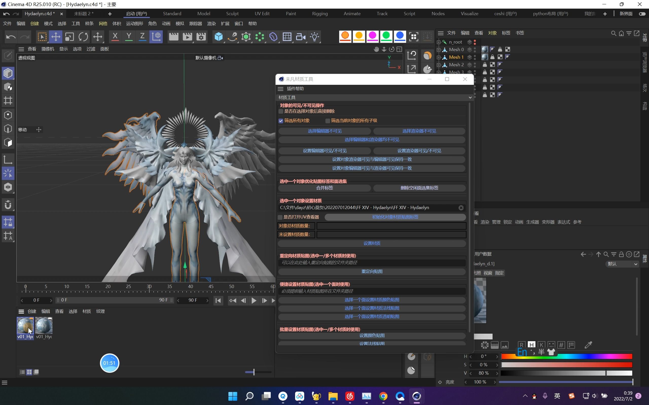This screenshot has height=405, width=649.
Task: Expand the Mesh 1 tree node
Action: 439,57
